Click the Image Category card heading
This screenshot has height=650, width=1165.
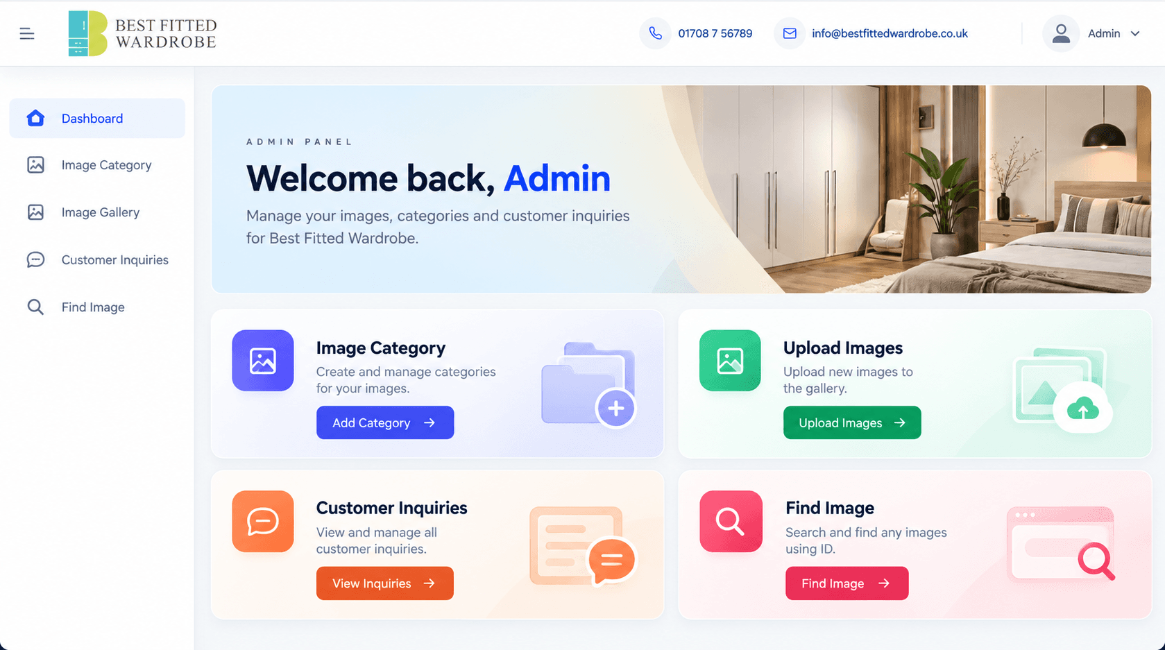coord(381,348)
